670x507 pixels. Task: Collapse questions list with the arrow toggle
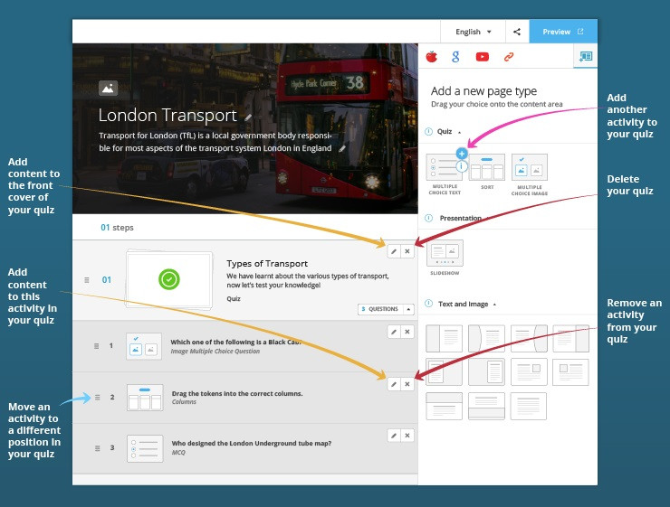408,309
